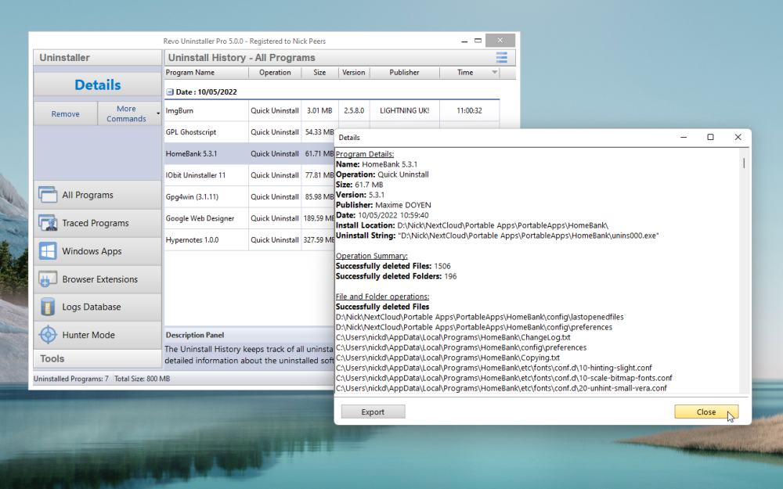Viewport: 783px width, 489px height.
Task: Click the Browser Extensions icon
Action: click(48, 279)
